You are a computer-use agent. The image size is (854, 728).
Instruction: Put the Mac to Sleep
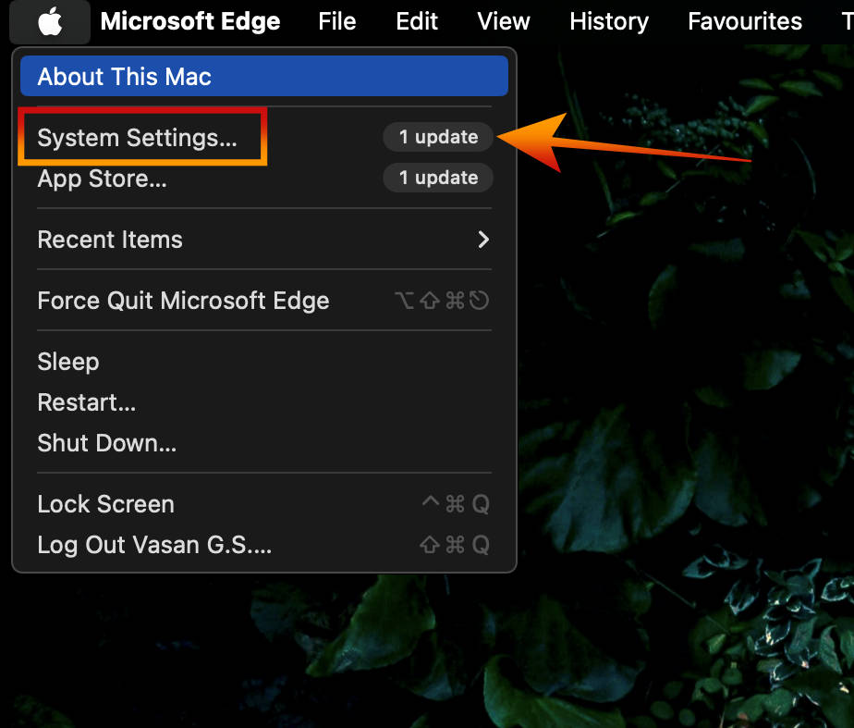[67, 362]
